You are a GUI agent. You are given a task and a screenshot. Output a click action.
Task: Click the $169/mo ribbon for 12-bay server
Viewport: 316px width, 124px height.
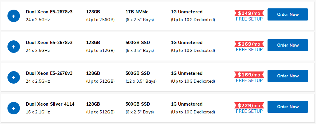click(x=249, y=75)
